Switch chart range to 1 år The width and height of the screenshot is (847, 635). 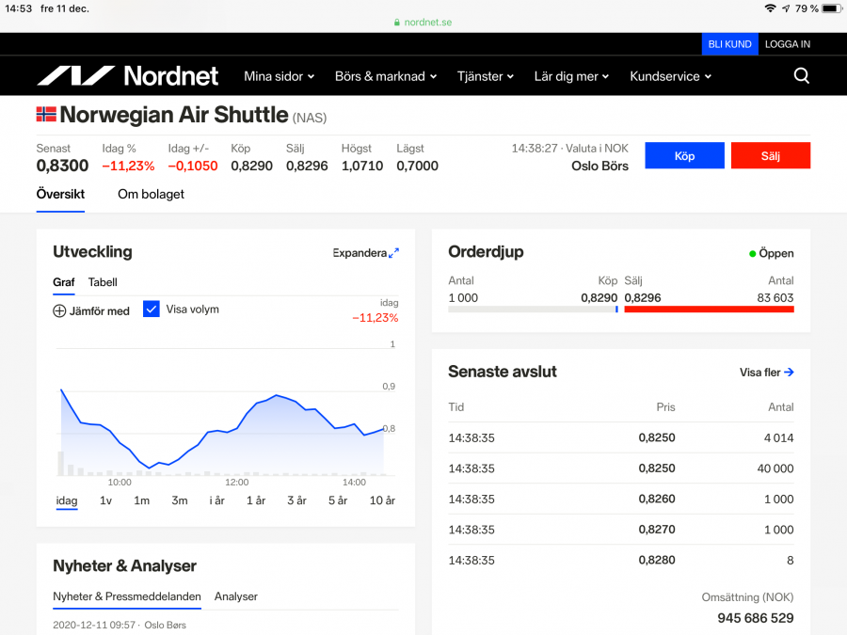256,500
